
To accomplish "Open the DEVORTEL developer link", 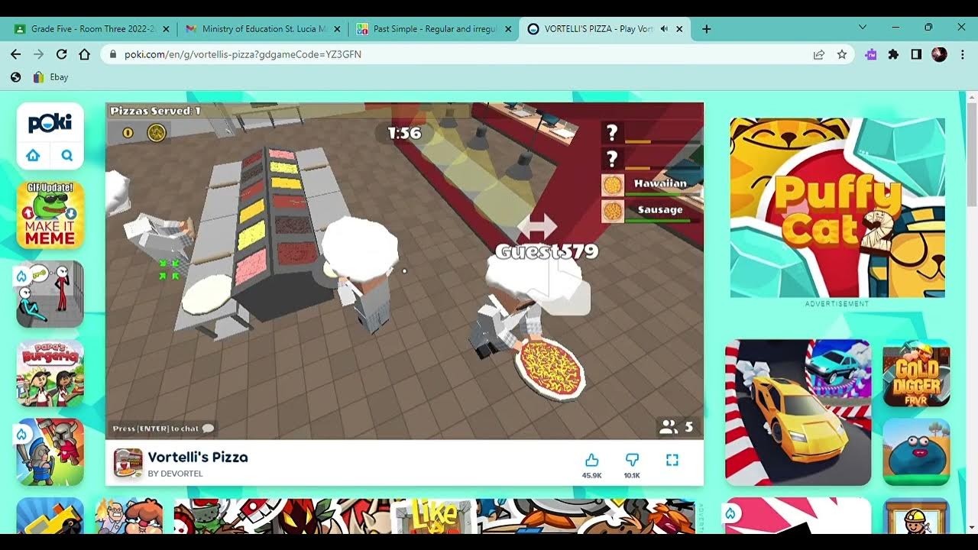I will click(x=176, y=474).
